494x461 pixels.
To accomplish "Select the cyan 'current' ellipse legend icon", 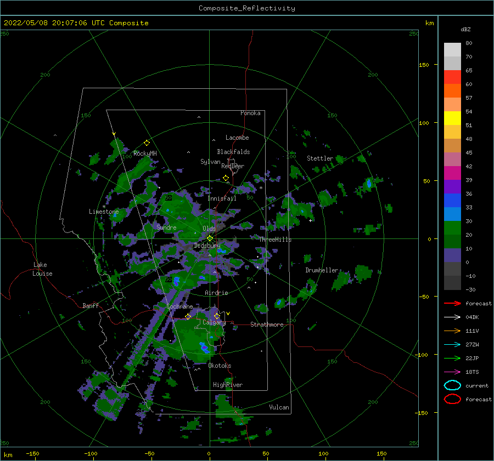I will click(452, 385).
